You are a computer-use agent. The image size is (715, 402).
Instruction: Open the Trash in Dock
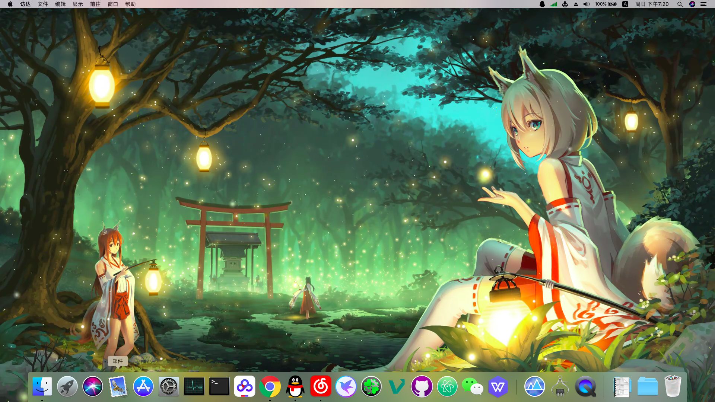click(x=673, y=386)
